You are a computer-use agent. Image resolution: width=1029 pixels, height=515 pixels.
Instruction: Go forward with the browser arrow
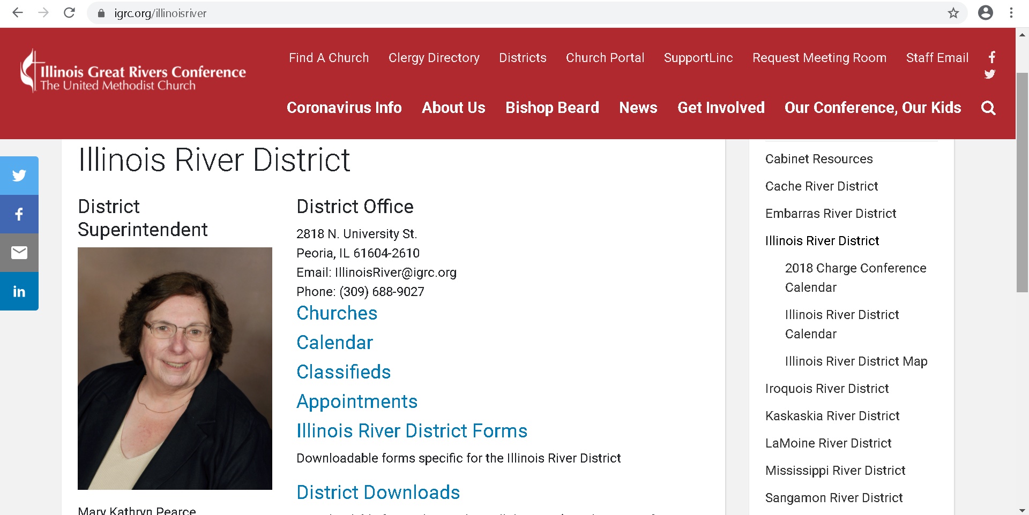tap(43, 13)
